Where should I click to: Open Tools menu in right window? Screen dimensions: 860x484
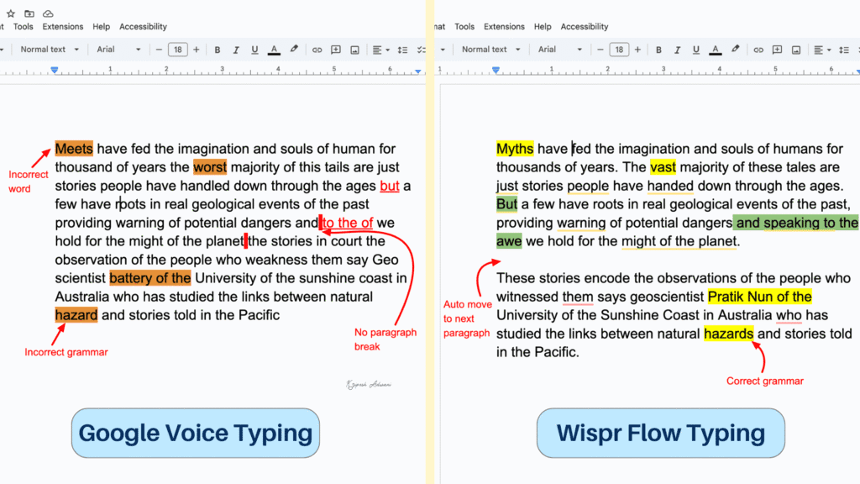coord(464,26)
